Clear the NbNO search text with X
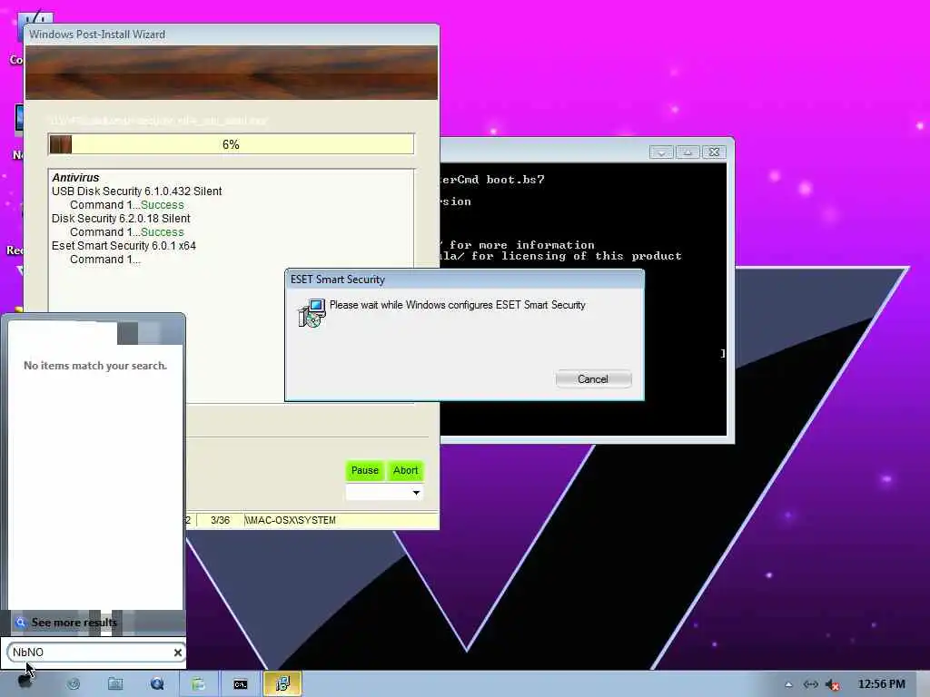The height and width of the screenshot is (697, 930). coord(177,653)
